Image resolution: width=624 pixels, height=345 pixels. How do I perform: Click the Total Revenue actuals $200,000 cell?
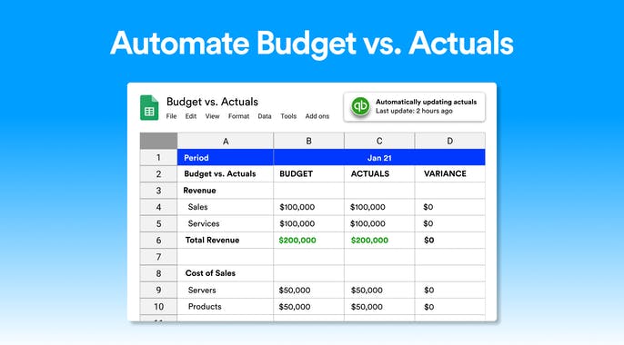click(379, 241)
